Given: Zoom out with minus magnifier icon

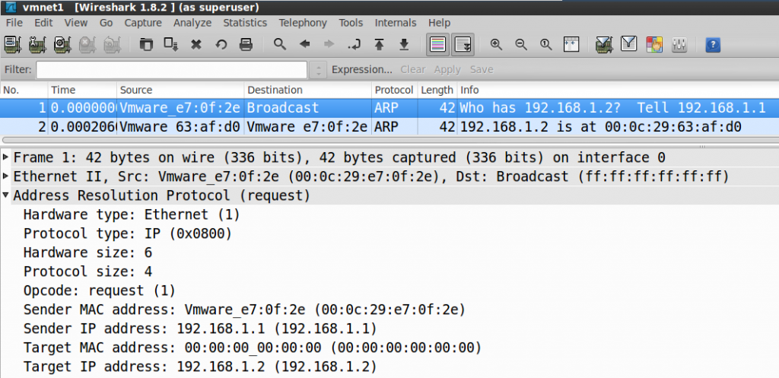Looking at the screenshot, I should (520, 44).
